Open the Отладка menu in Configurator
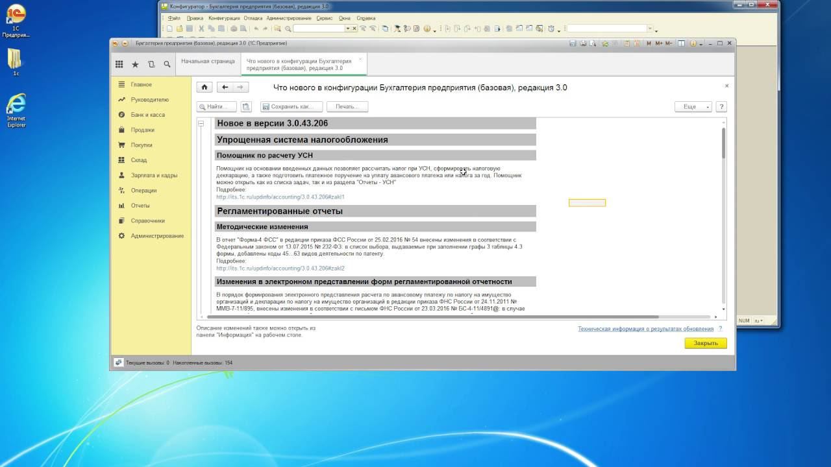Screen dimensions: 831x467 coord(253,18)
